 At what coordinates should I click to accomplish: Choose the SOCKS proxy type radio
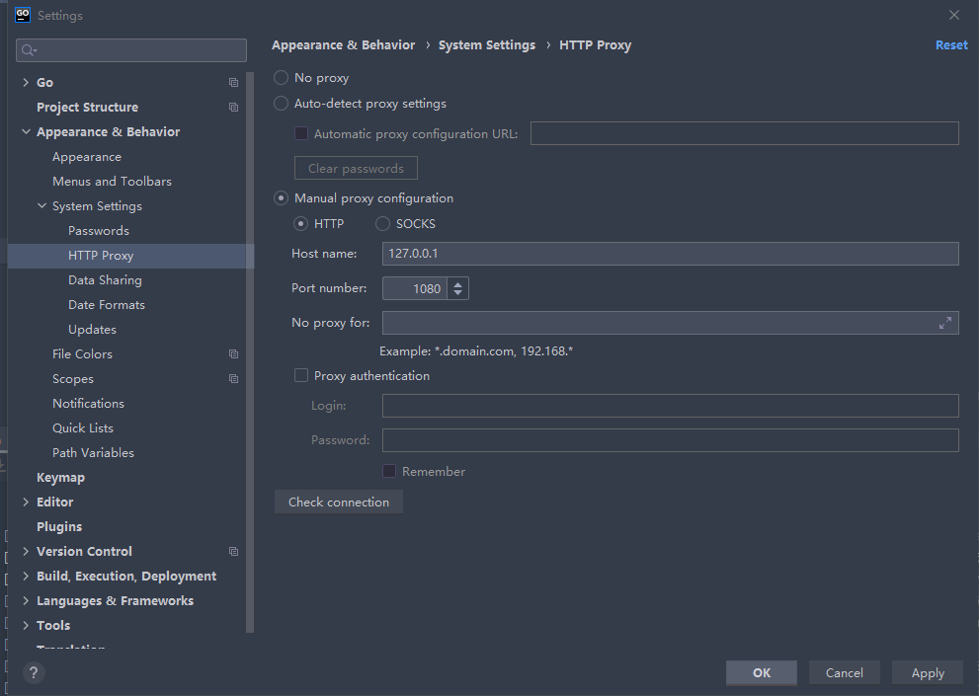(382, 223)
